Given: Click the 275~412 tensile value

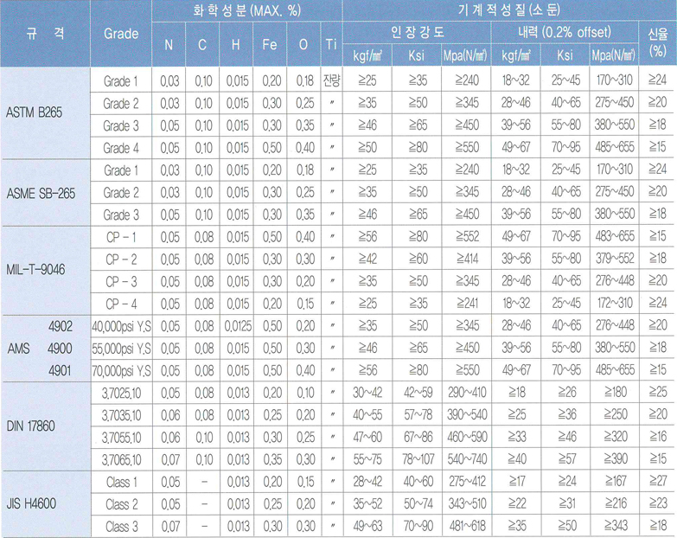Looking at the screenshot, I should click(x=467, y=482).
